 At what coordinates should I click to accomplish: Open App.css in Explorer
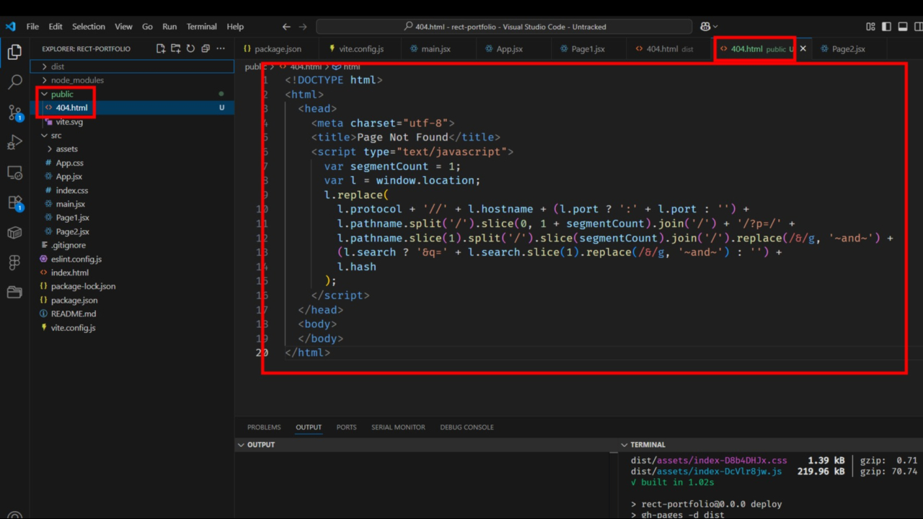click(x=132, y=163)
